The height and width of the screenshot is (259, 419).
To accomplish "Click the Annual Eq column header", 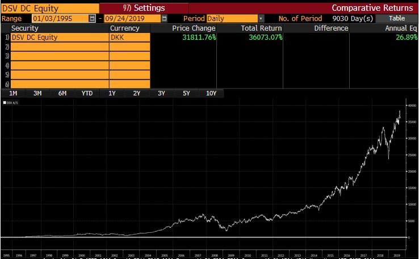I will 401,28.
